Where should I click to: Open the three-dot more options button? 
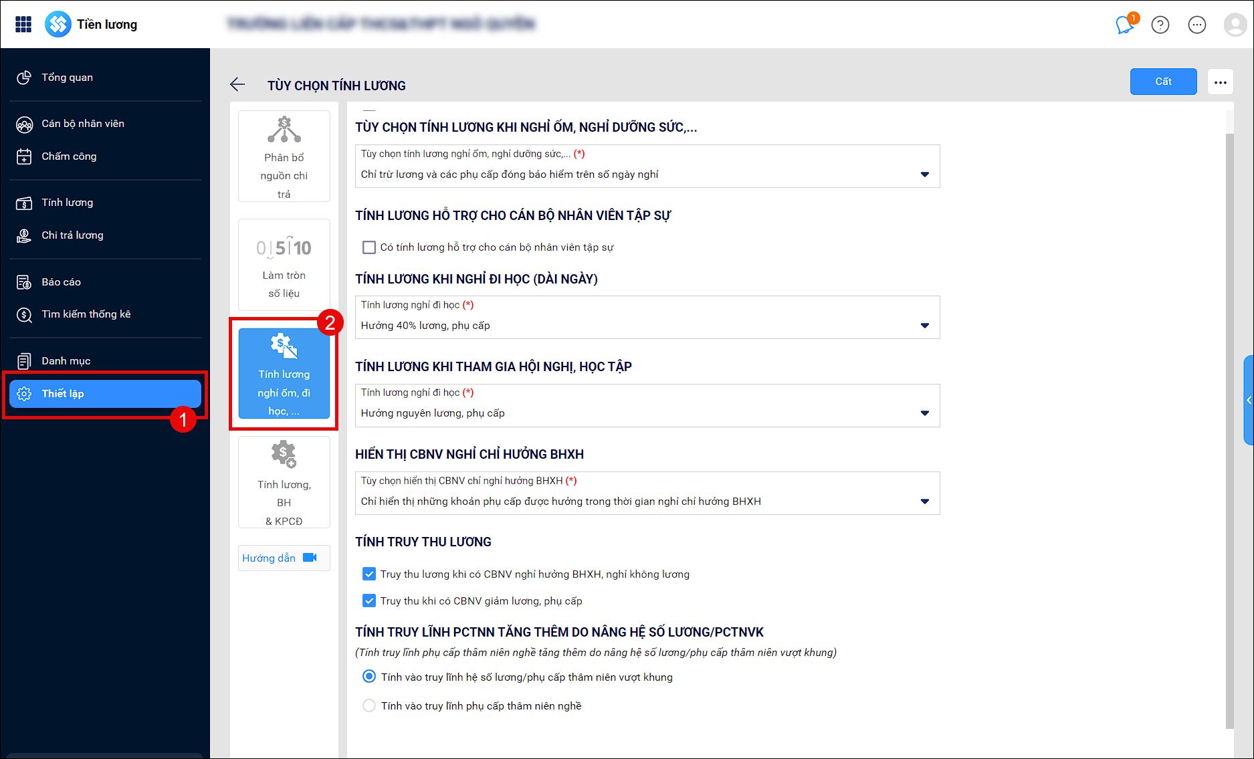(x=1221, y=82)
